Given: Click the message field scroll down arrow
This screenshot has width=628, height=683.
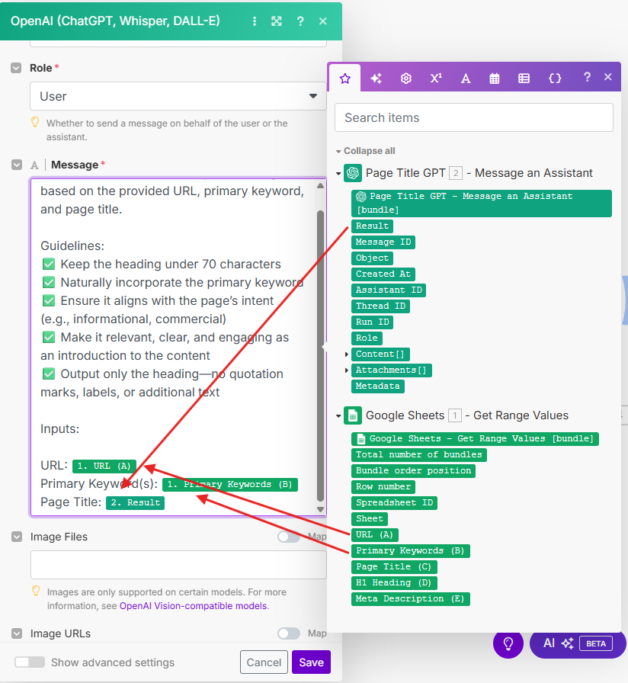Looking at the screenshot, I should (321, 509).
